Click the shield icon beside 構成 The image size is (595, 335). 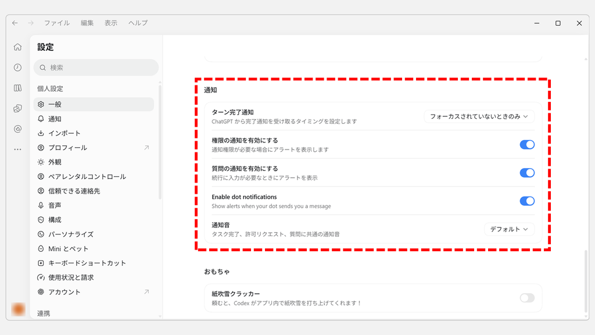point(41,220)
